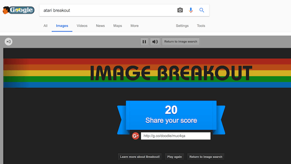Click the Google doodle logo
The height and width of the screenshot is (164, 291).
18,10
